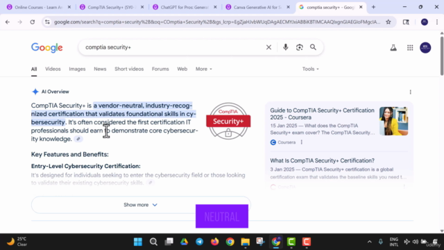Screen dimensions: 444x250
Task: Open Chrome three-dot menu
Action: click(436, 22)
